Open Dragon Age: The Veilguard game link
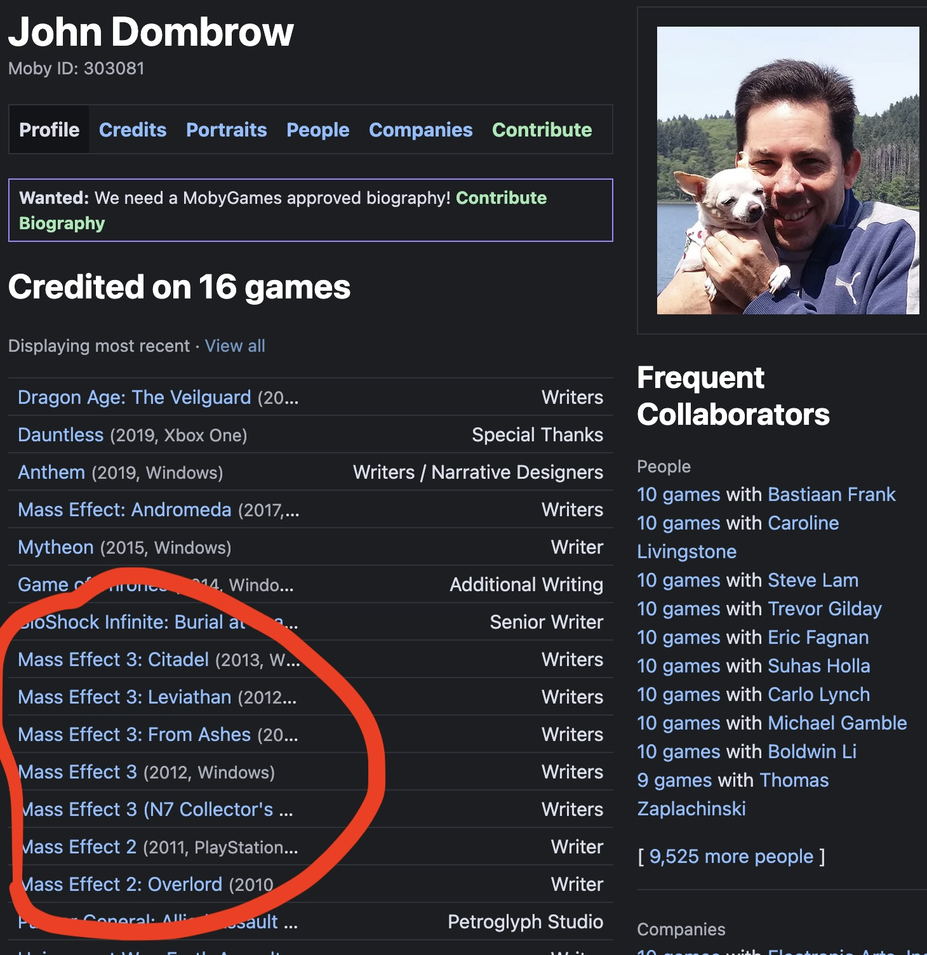This screenshot has width=927, height=955. pos(135,397)
